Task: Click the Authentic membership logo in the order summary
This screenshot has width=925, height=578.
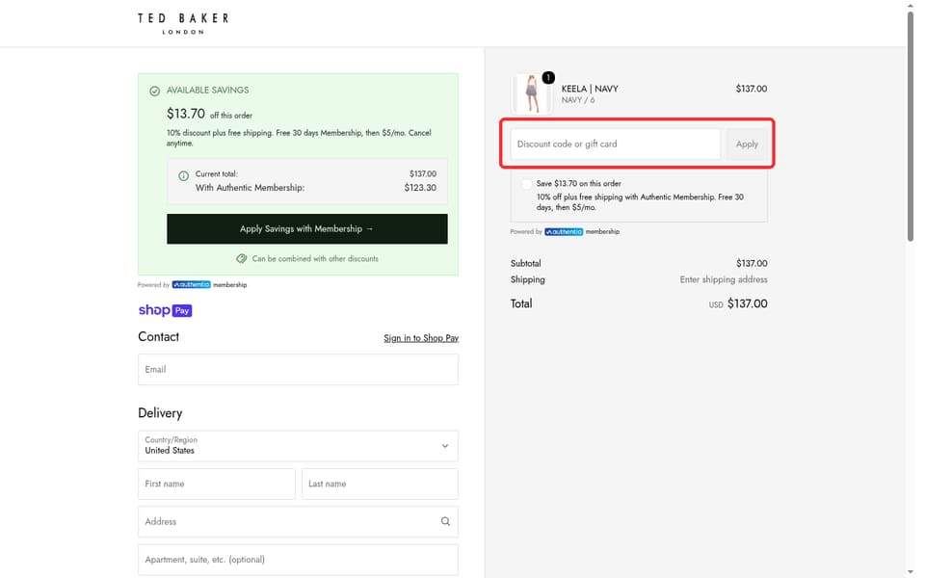Action: [x=564, y=232]
